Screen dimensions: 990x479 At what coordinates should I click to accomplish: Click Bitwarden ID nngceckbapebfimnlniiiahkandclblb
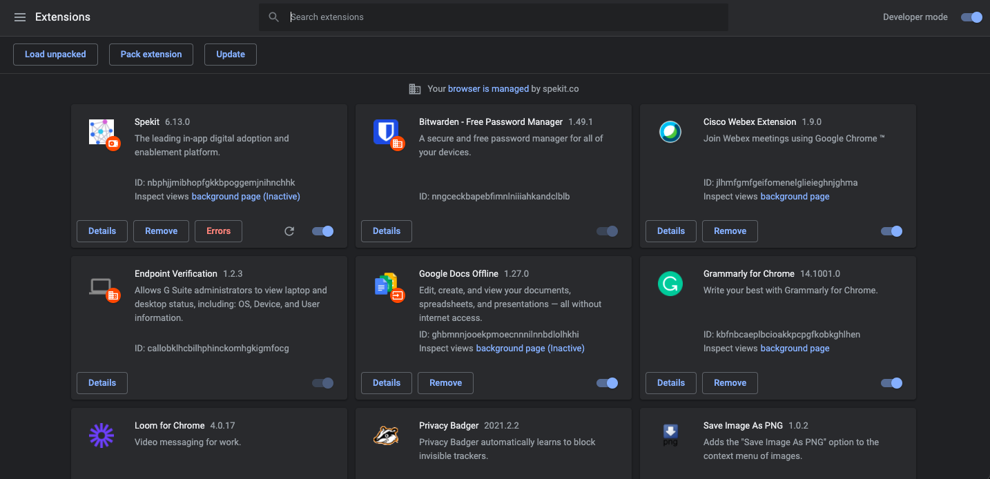[494, 197]
